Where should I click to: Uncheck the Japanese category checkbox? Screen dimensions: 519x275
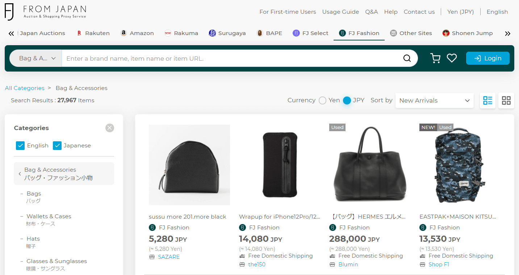pyautogui.click(x=57, y=146)
